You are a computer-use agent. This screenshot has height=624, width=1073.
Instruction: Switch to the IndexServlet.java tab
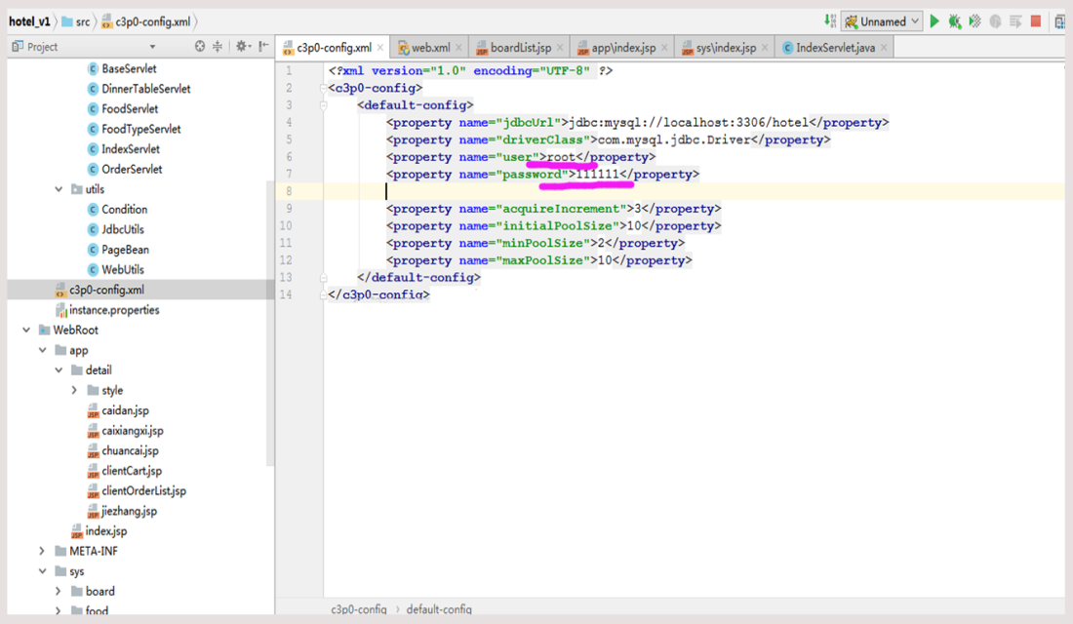pyautogui.click(x=835, y=48)
